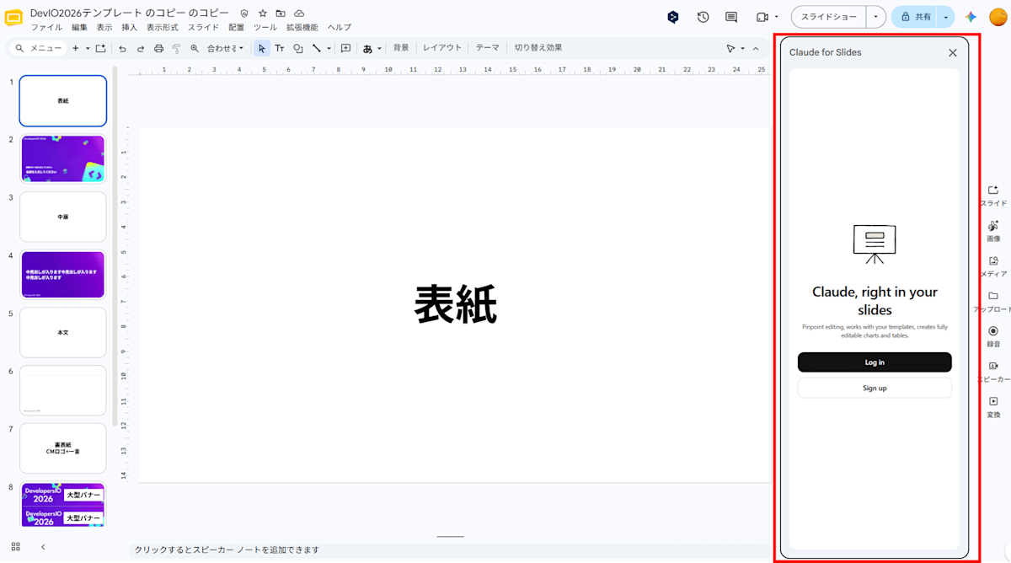Open the comments history icon

(731, 17)
